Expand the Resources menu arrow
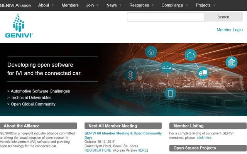Viewport: 247px width, 154px height. point(153,5)
